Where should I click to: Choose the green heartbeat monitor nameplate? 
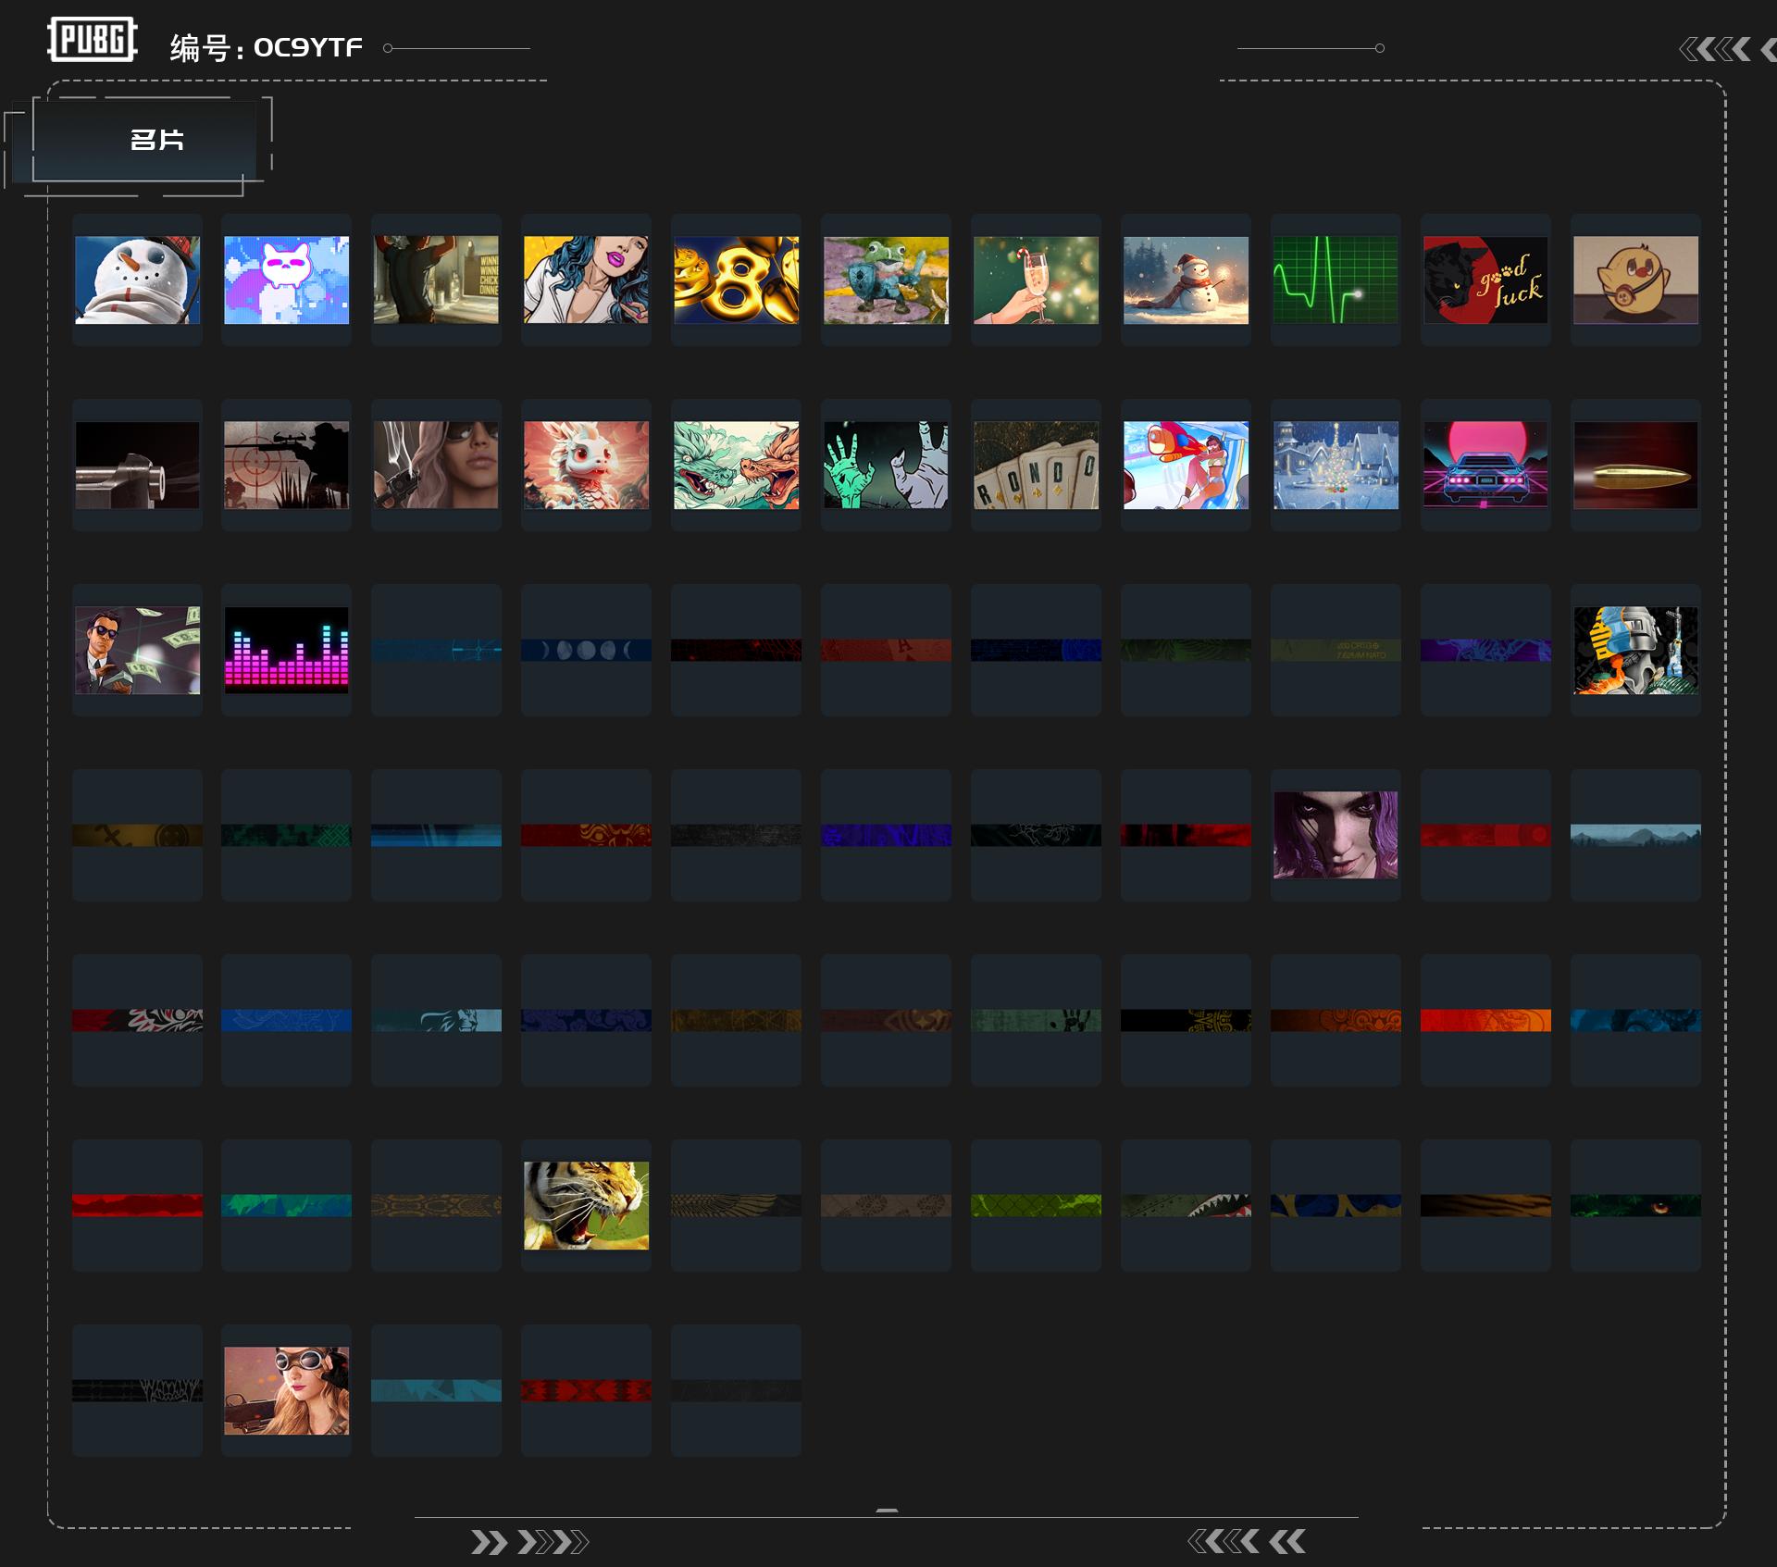point(1336,280)
